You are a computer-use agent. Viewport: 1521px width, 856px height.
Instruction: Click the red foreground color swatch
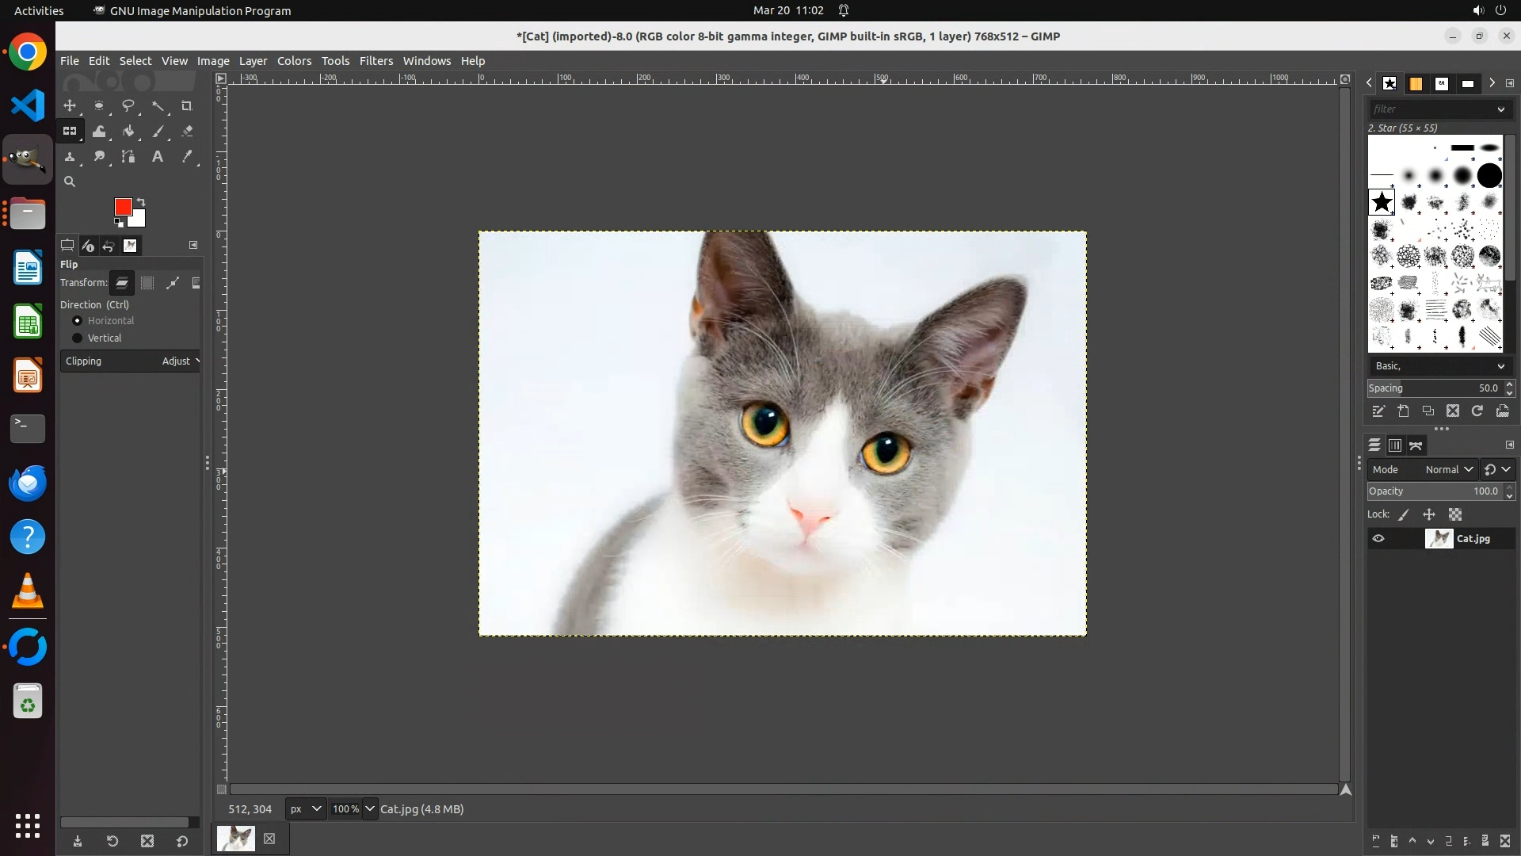coord(122,207)
